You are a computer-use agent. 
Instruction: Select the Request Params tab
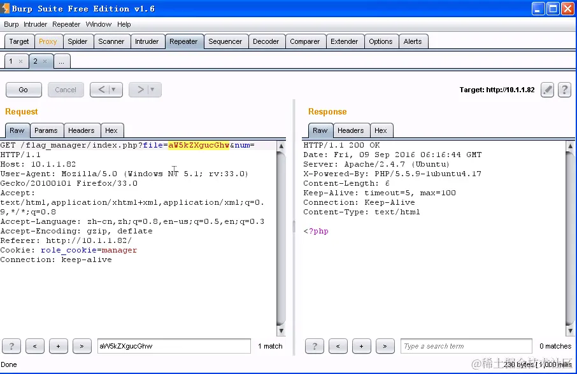point(46,130)
